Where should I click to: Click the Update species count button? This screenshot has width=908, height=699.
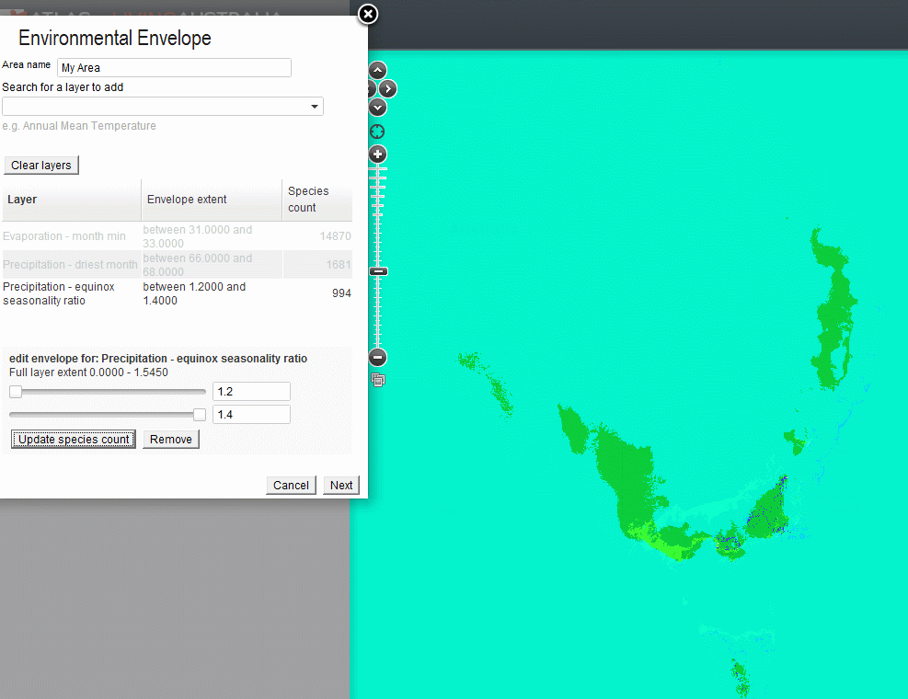(x=73, y=439)
